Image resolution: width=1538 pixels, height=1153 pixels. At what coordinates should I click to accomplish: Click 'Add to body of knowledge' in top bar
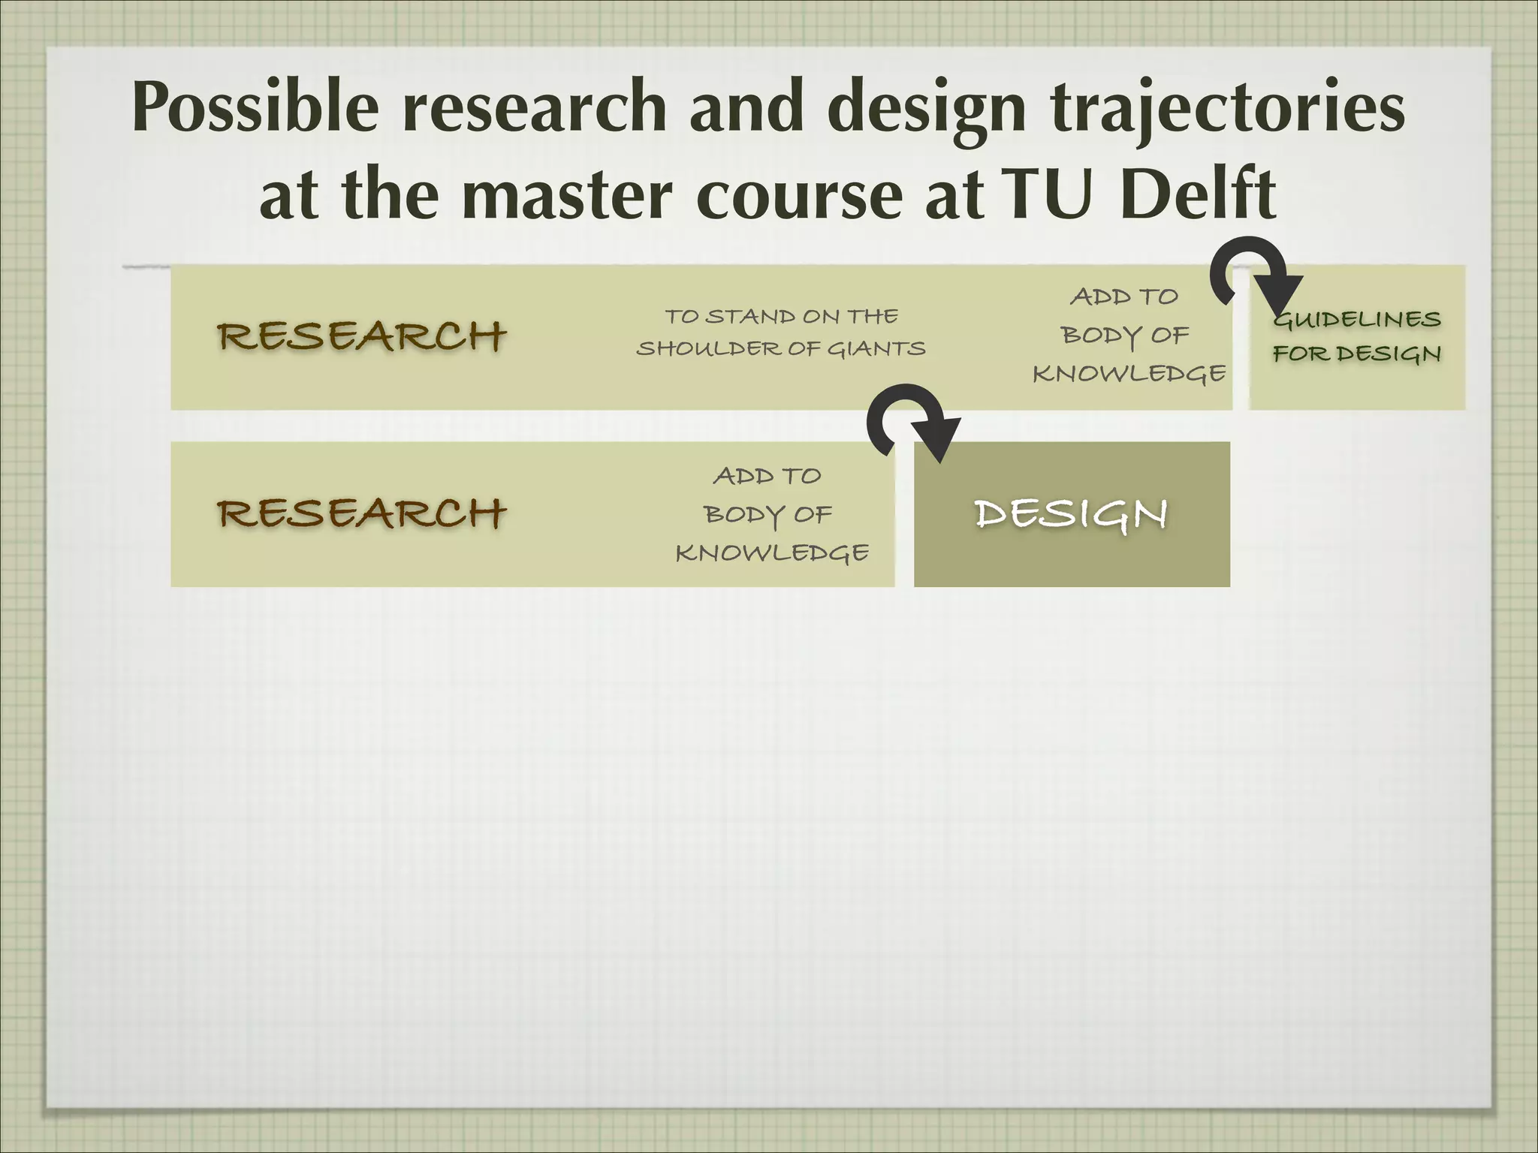pos(1129,335)
